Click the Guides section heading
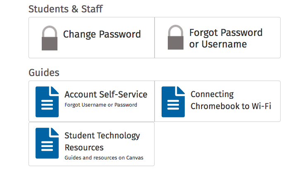The image size is (305, 181). click(x=44, y=73)
